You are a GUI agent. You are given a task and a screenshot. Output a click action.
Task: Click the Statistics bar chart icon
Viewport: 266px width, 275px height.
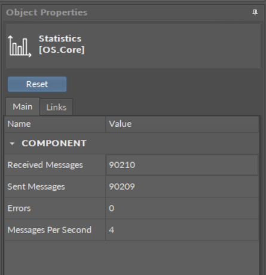click(x=20, y=47)
